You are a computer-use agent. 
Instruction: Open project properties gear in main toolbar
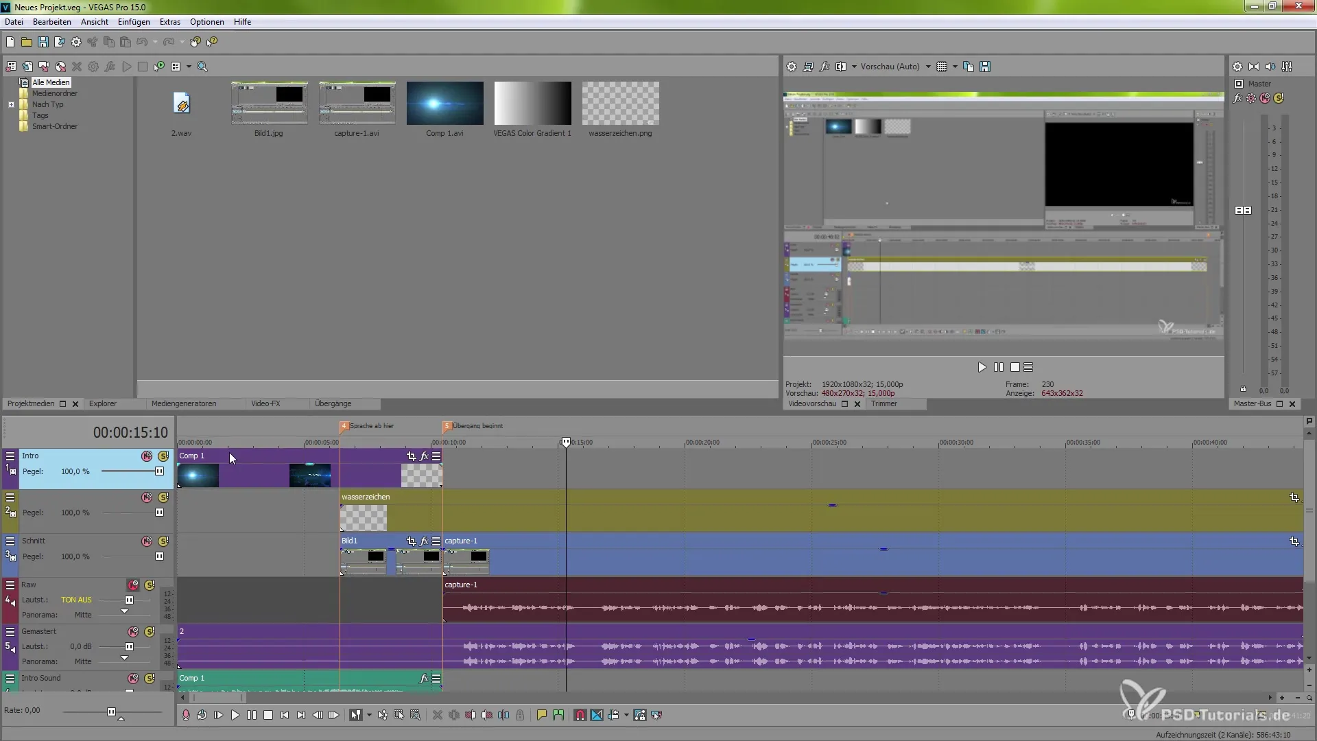(76, 42)
